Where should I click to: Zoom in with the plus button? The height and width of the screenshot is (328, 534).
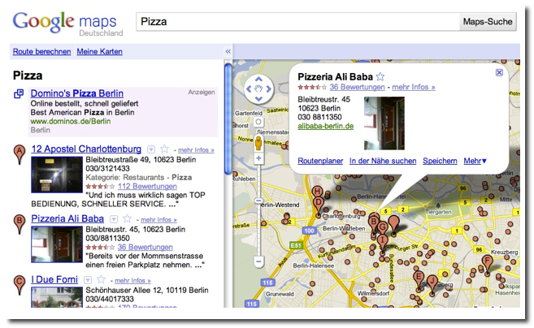point(258,158)
